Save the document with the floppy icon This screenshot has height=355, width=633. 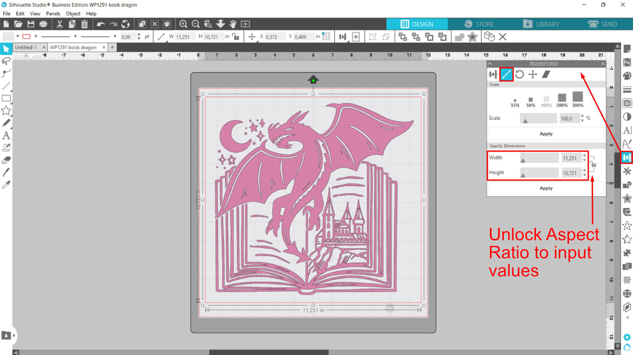[31, 24]
